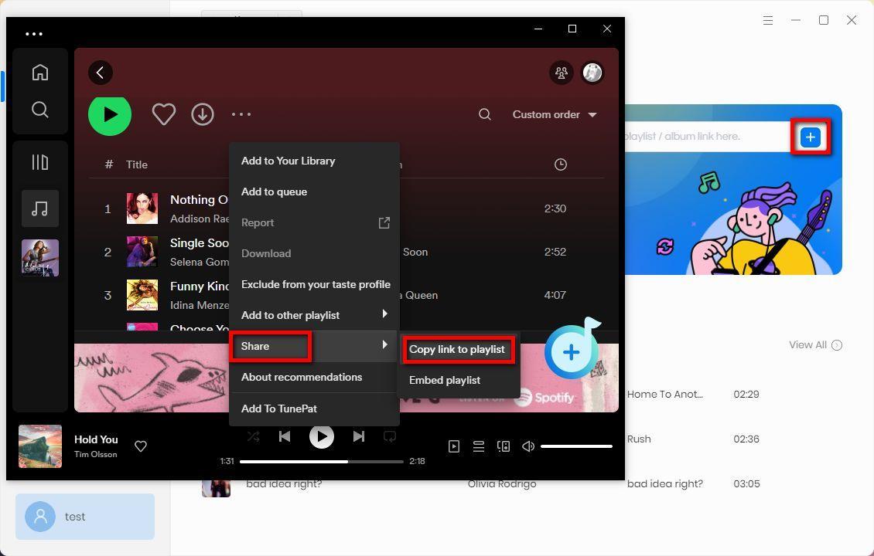The height and width of the screenshot is (556, 874).
Task: Click the Rush album cell in TunePat list
Action: tap(639, 439)
